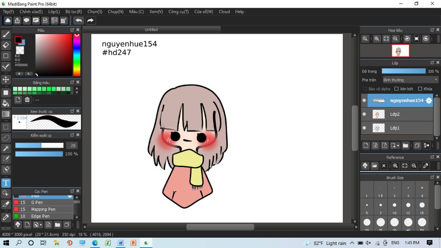
Task: Select the Bucket fill tool
Action: (x=6, y=103)
